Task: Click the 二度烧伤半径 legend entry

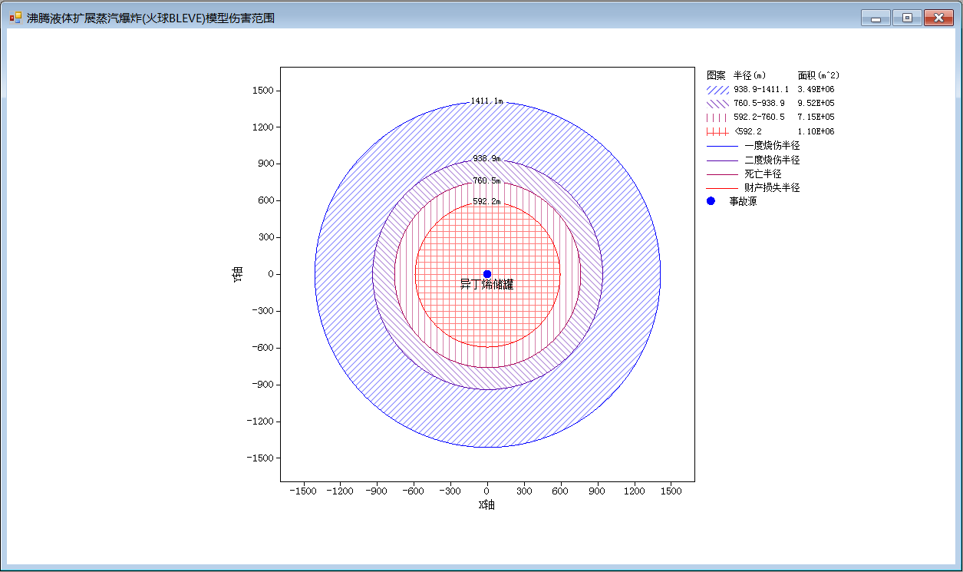Action: click(x=772, y=160)
